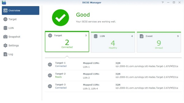Click the Snapshot camera icon
Screen dimensions: 184x103
point(5,37)
